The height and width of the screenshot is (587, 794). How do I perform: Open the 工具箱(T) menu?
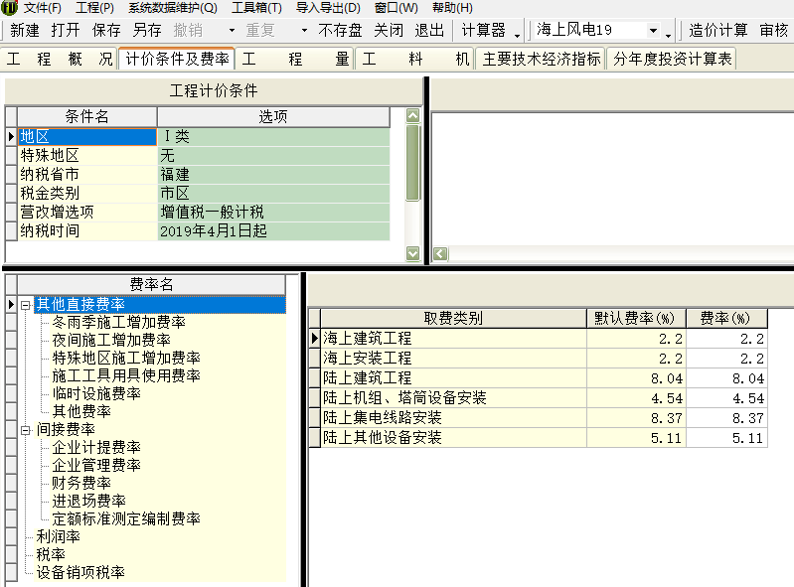(x=256, y=8)
